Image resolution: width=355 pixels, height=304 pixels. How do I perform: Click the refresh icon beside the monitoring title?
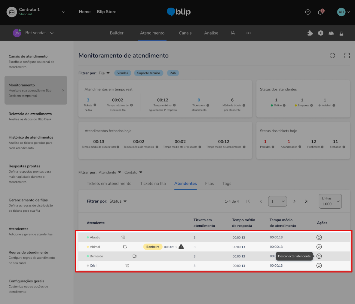tap(332, 55)
